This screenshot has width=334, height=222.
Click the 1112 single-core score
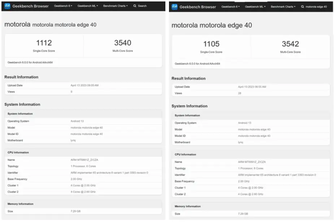pos(44,43)
